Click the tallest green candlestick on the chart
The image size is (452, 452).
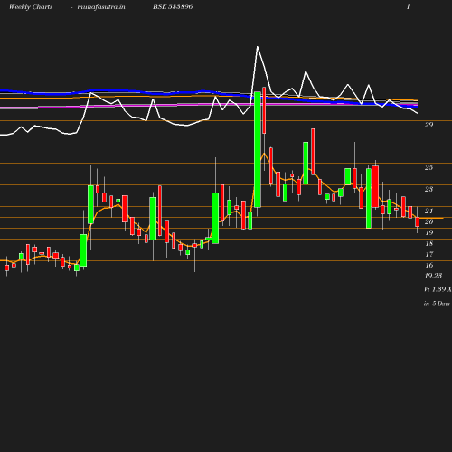coord(258,149)
